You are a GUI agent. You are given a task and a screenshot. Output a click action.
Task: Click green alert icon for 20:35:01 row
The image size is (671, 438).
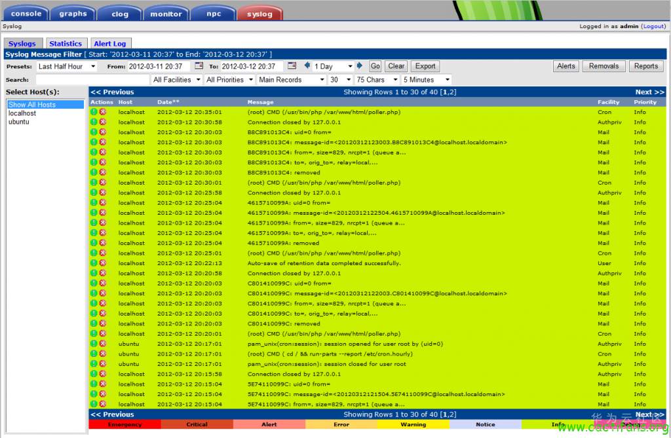pyautogui.click(x=94, y=112)
